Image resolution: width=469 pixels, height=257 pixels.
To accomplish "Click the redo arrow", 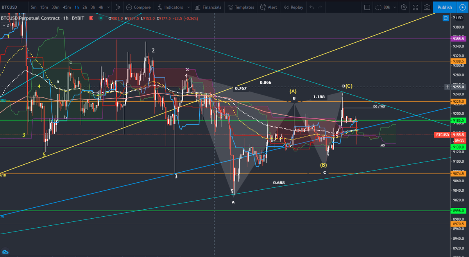I will (320, 7).
